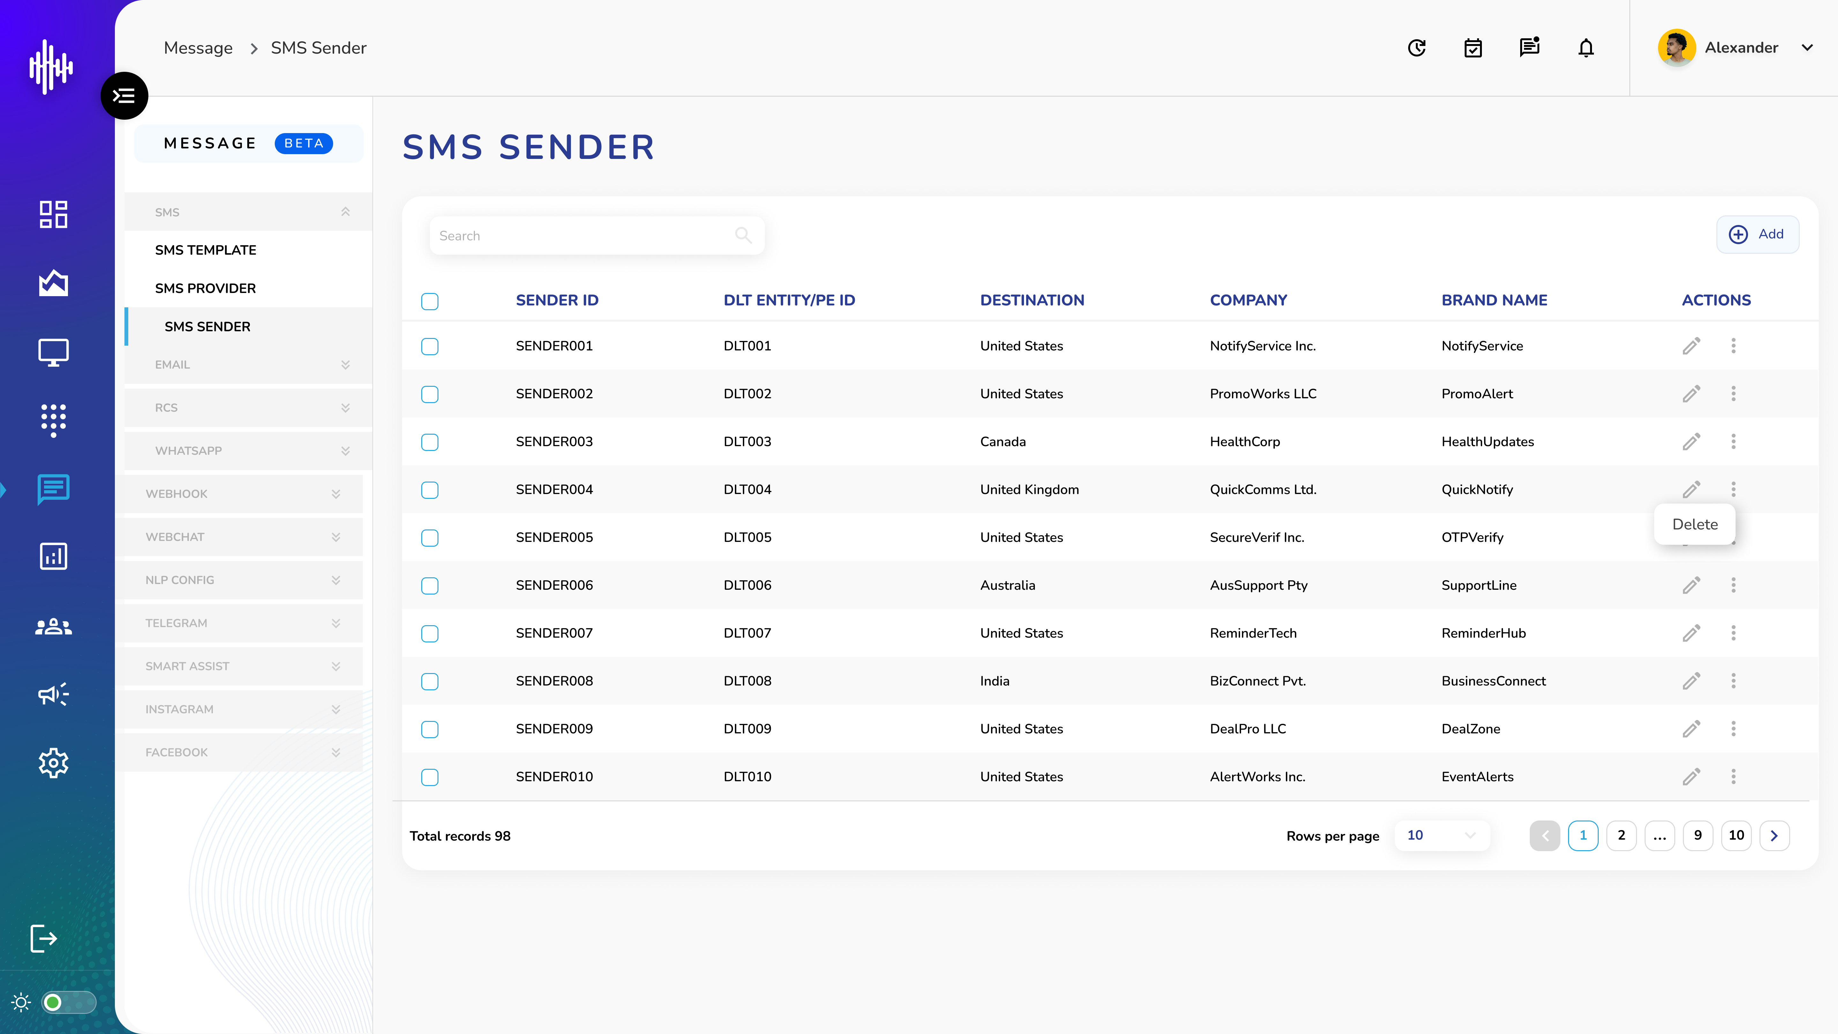1838x1034 pixels.
Task: Check the SENDER010 row checkbox
Action: pos(430,776)
